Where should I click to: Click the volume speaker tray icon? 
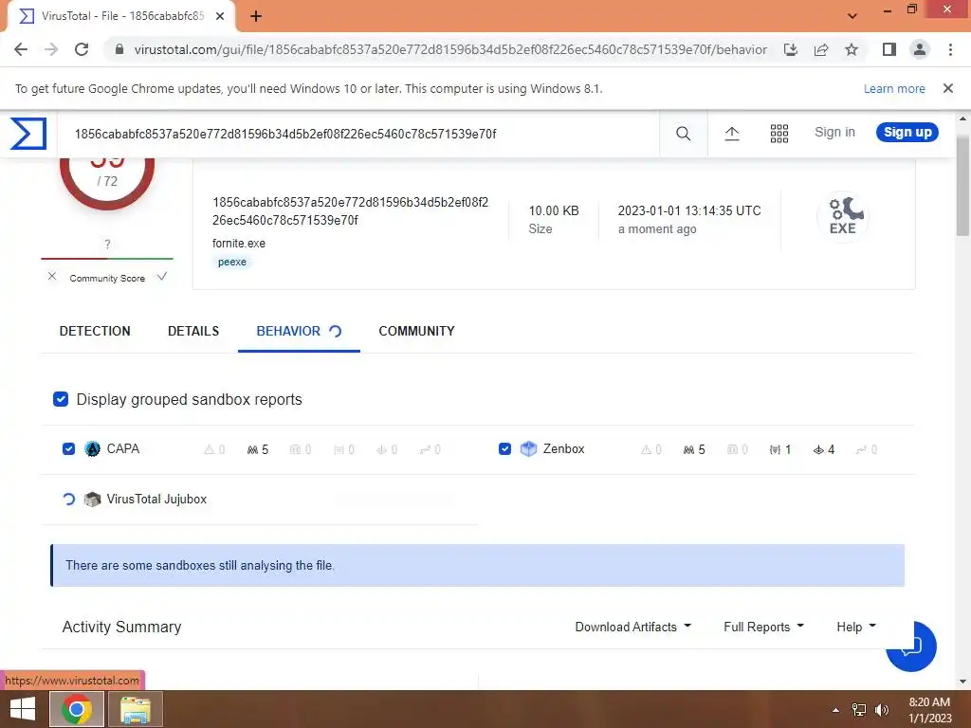click(881, 710)
